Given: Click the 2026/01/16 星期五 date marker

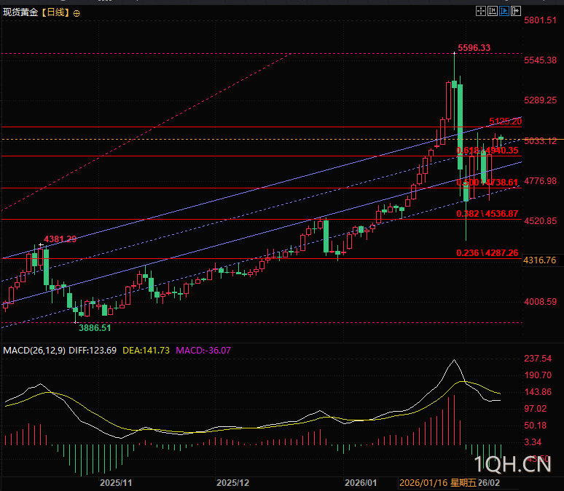Looking at the screenshot, I should (x=438, y=483).
